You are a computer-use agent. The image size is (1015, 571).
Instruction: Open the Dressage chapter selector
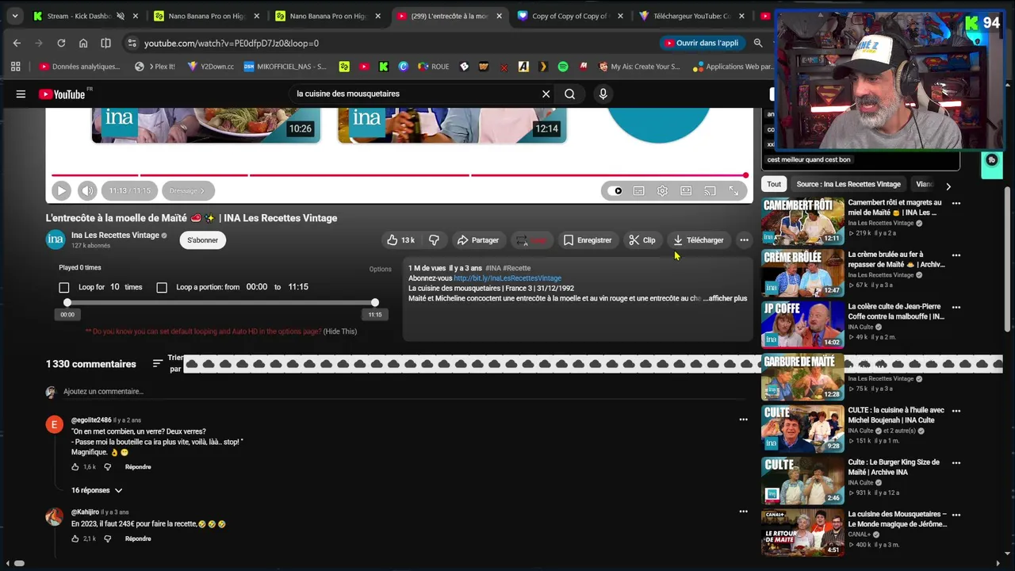pos(186,190)
